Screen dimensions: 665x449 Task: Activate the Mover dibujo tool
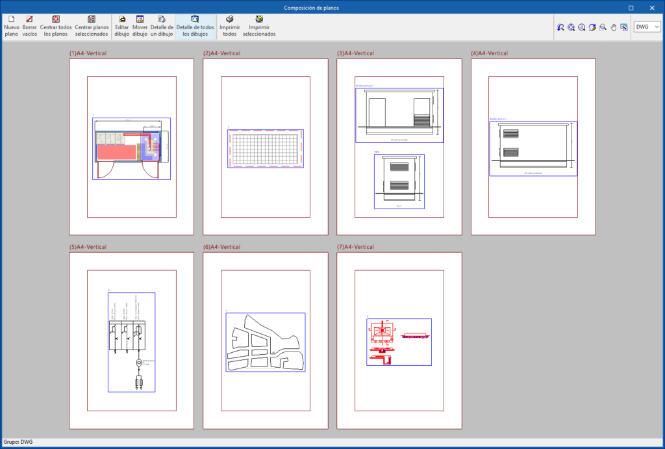(x=140, y=26)
